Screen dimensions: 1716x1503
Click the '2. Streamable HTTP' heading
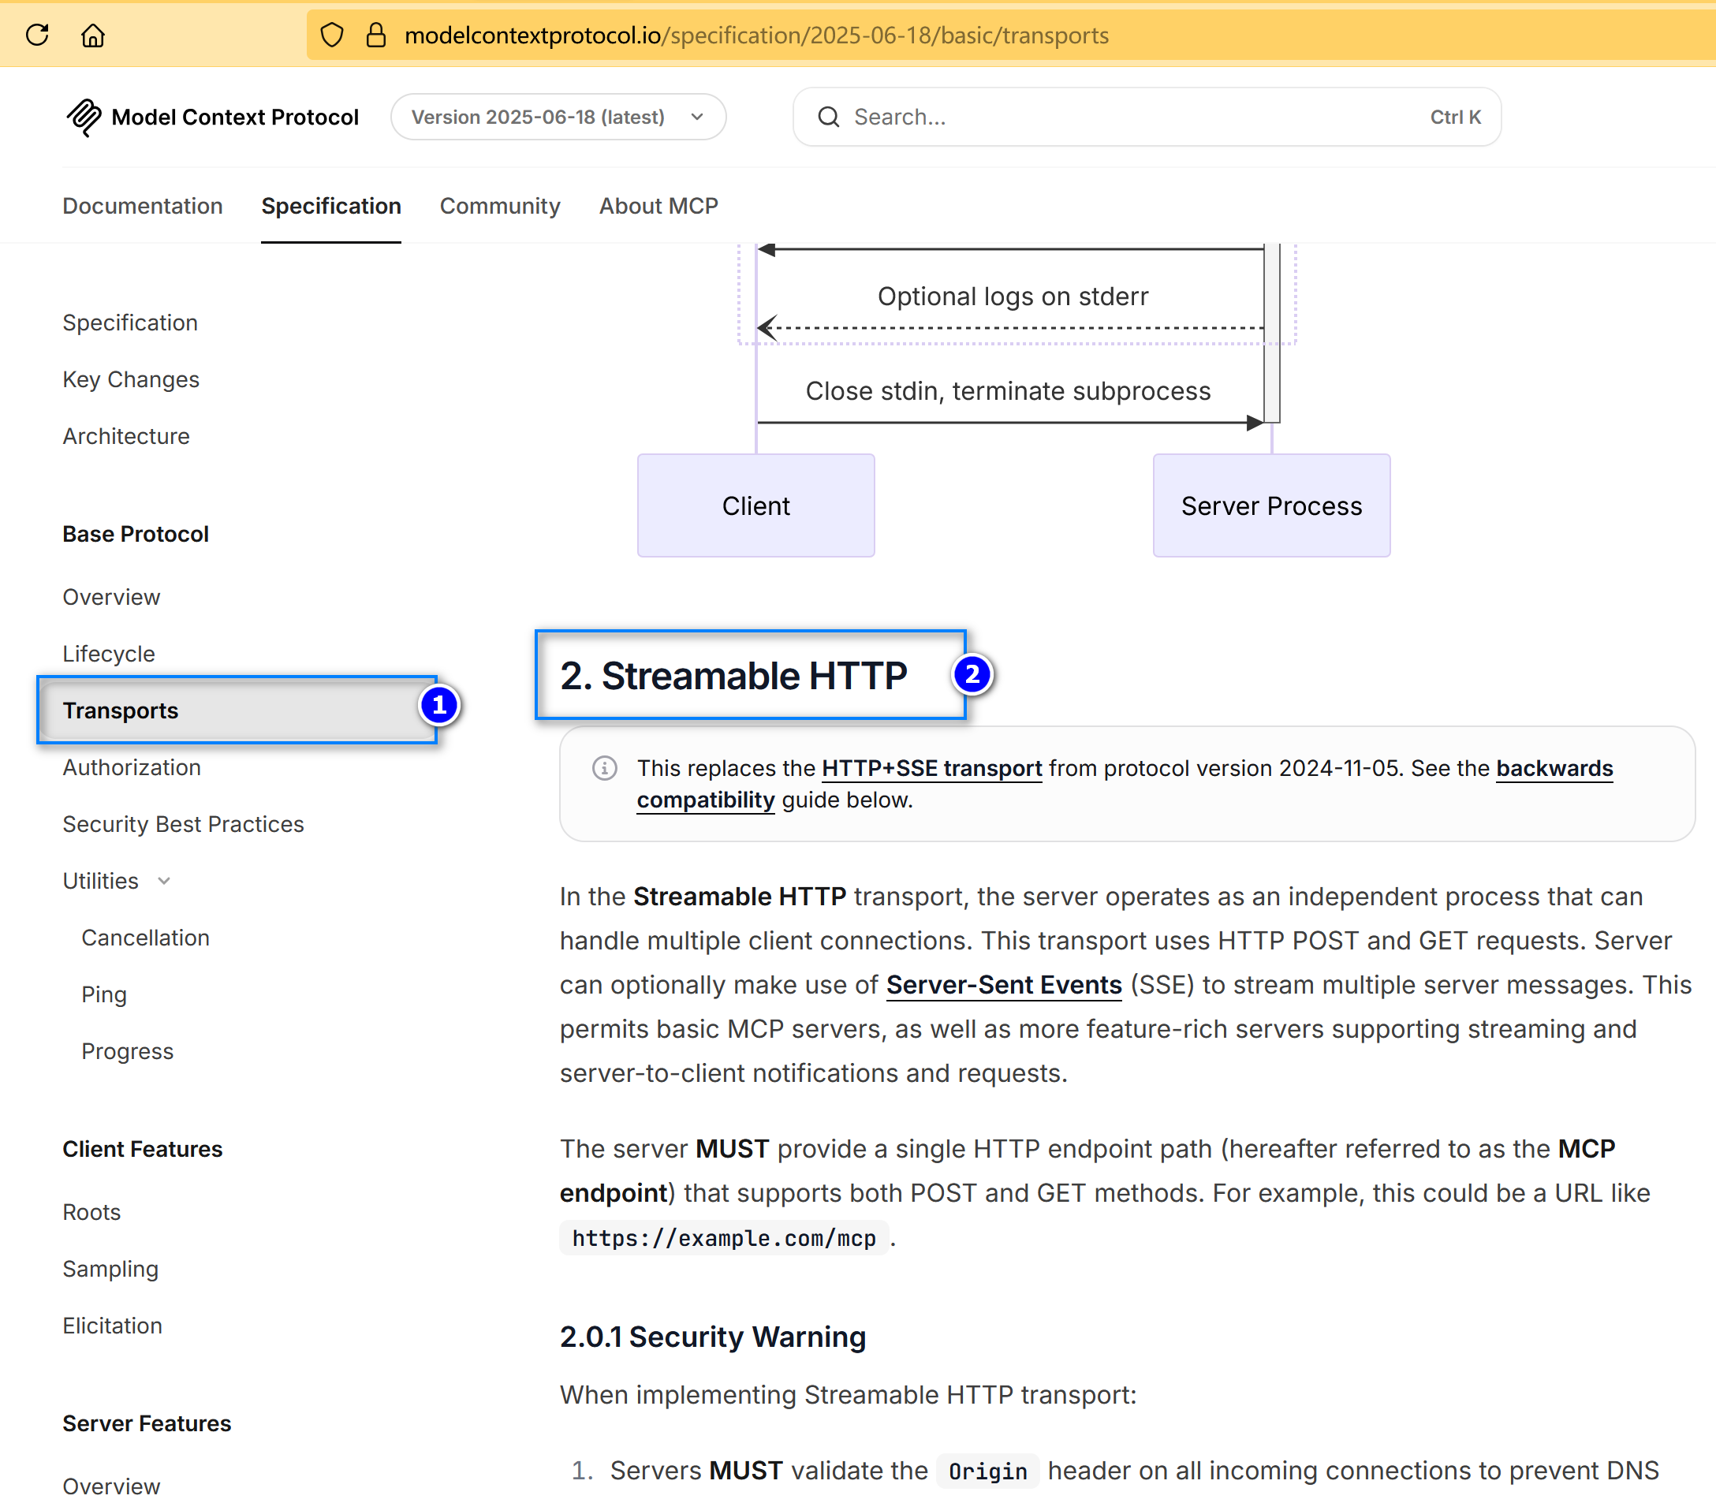[734, 676]
